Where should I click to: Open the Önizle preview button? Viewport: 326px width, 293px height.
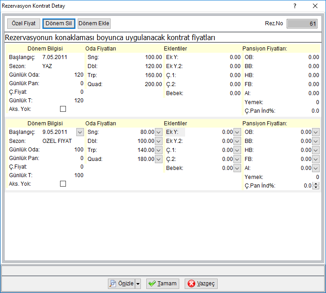tap(121, 284)
